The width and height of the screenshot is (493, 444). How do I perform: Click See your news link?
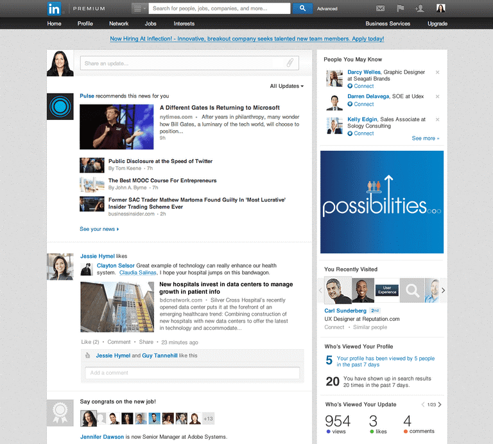coord(99,229)
